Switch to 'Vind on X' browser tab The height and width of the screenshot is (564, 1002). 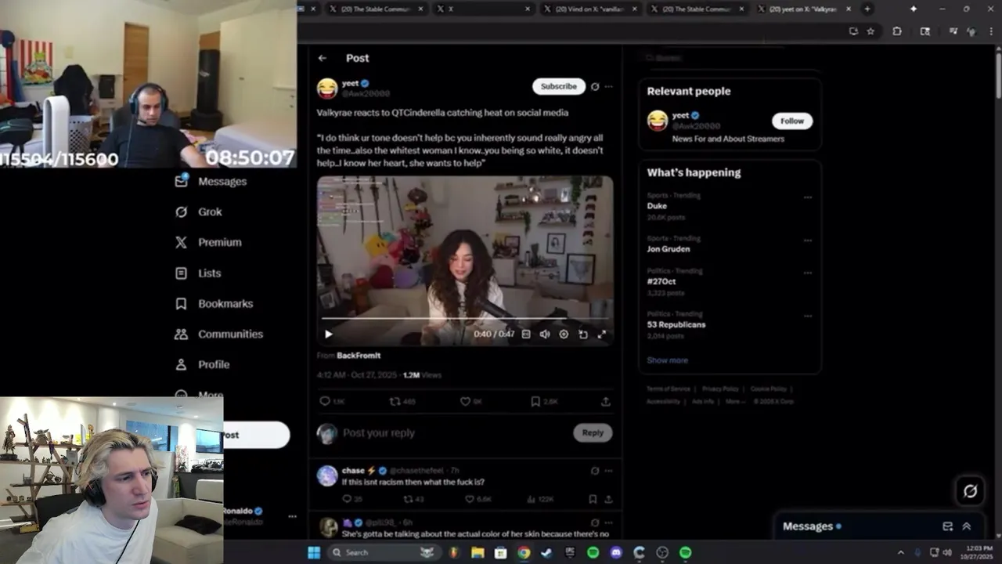click(590, 9)
